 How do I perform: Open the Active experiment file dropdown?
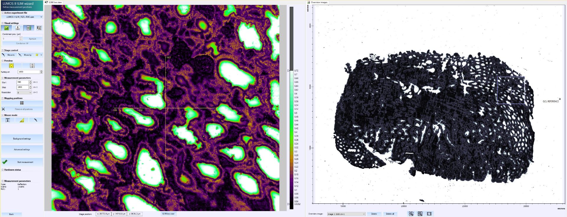[x=41, y=17]
